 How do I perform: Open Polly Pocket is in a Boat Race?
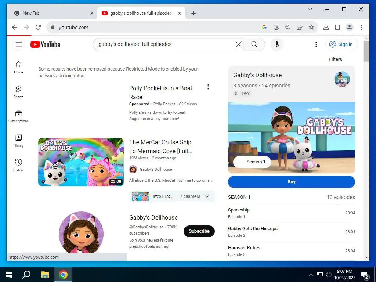click(x=161, y=93)
